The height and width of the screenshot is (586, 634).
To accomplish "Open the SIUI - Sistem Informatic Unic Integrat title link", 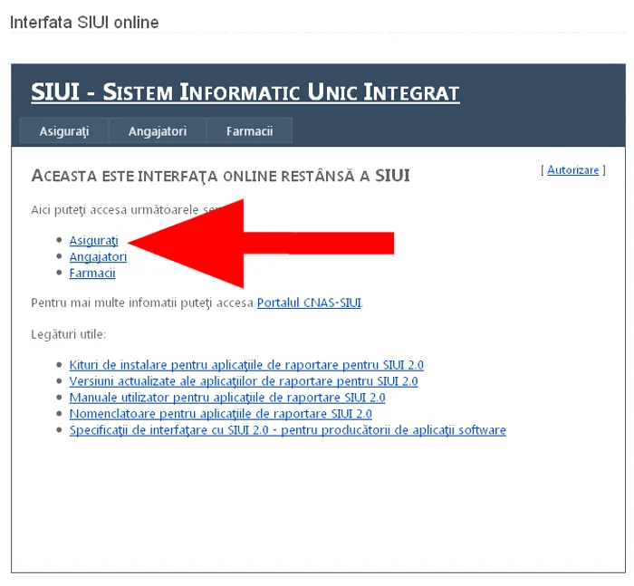I will (245, 92).
